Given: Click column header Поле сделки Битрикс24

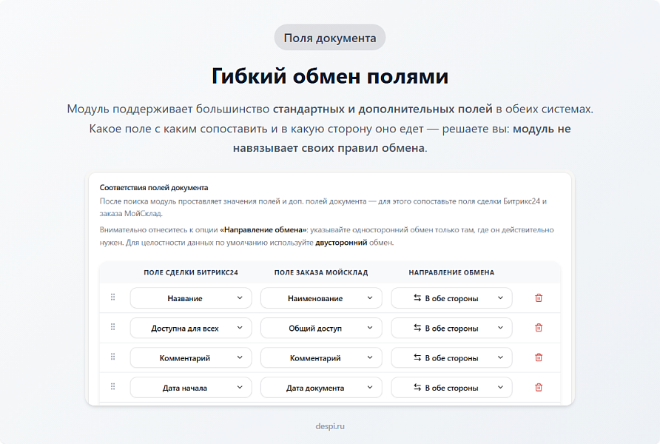Looking at the screenshot, I should (191, 273).
